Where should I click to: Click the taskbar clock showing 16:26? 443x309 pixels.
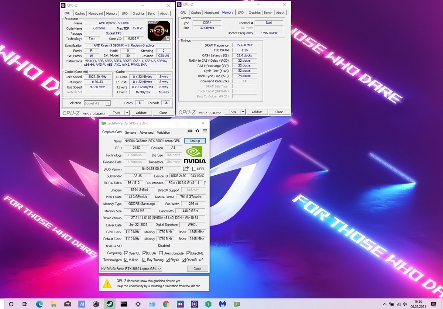(418, 304)
